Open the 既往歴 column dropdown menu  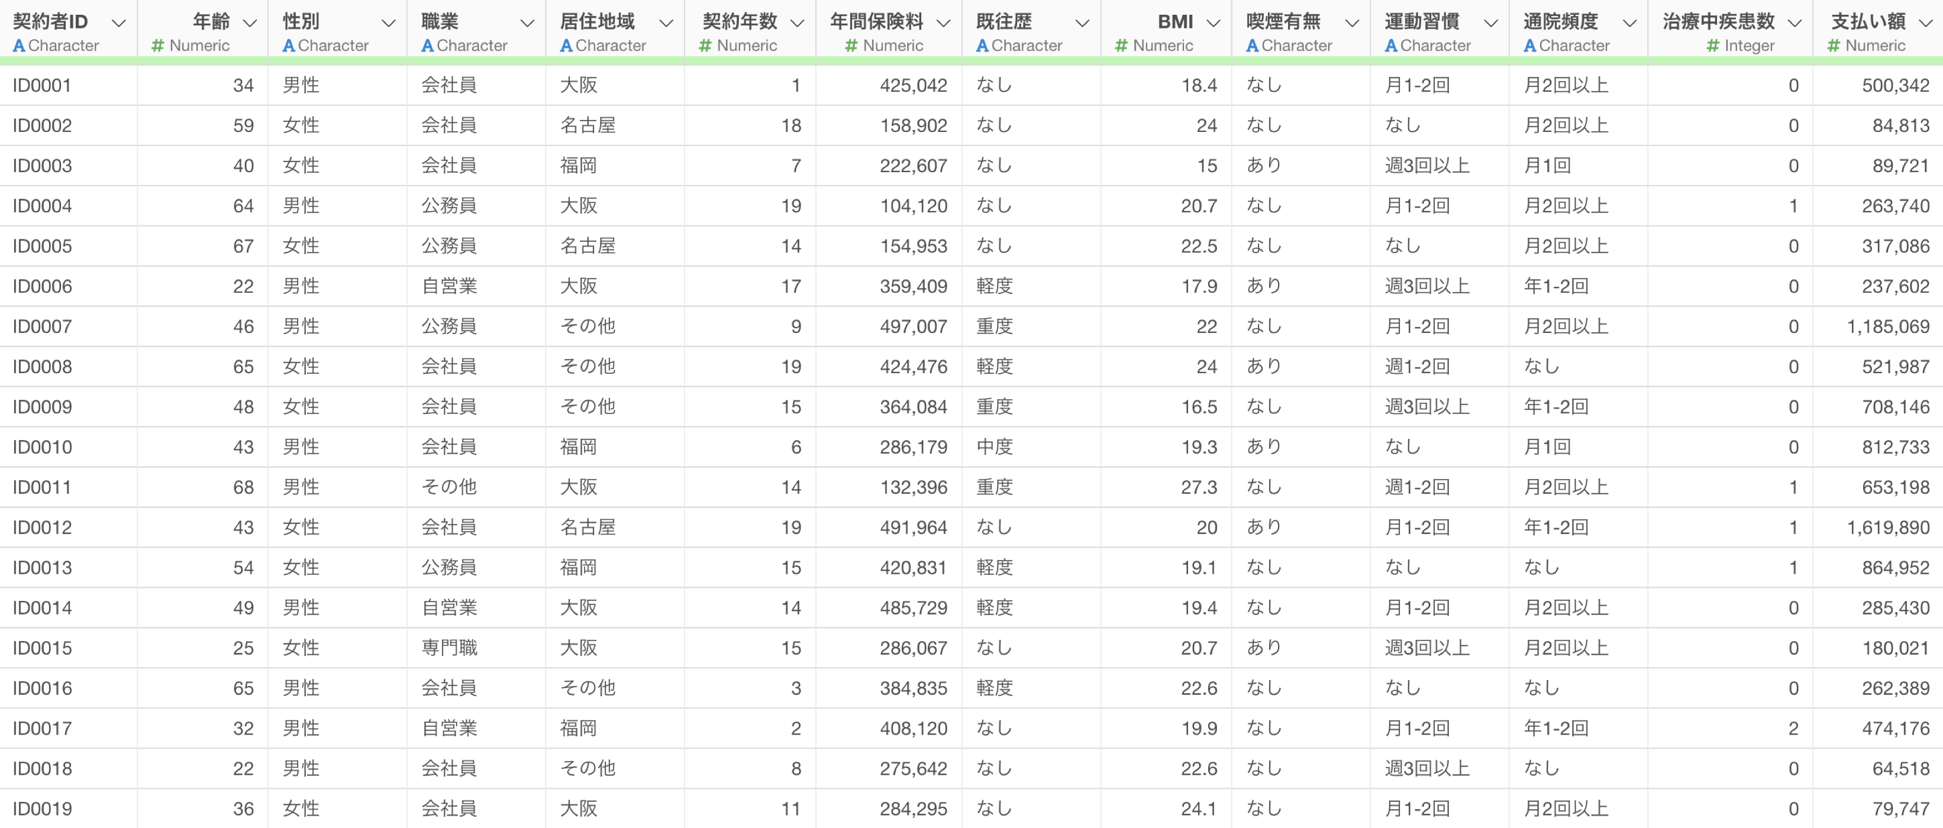[1082, 24]
